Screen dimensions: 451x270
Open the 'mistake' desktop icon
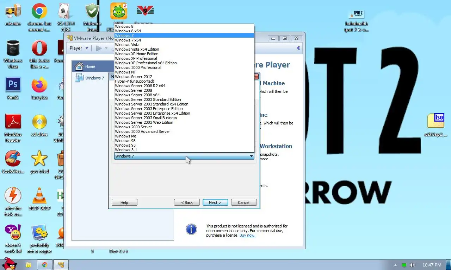point(13,15)
